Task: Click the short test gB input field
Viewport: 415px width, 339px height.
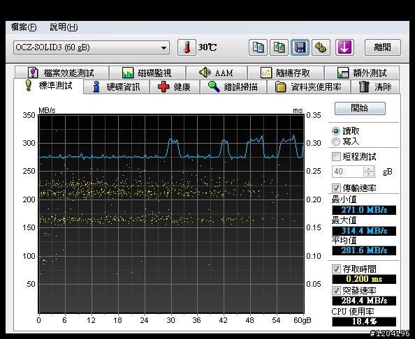Action: (x=348, y=172)
